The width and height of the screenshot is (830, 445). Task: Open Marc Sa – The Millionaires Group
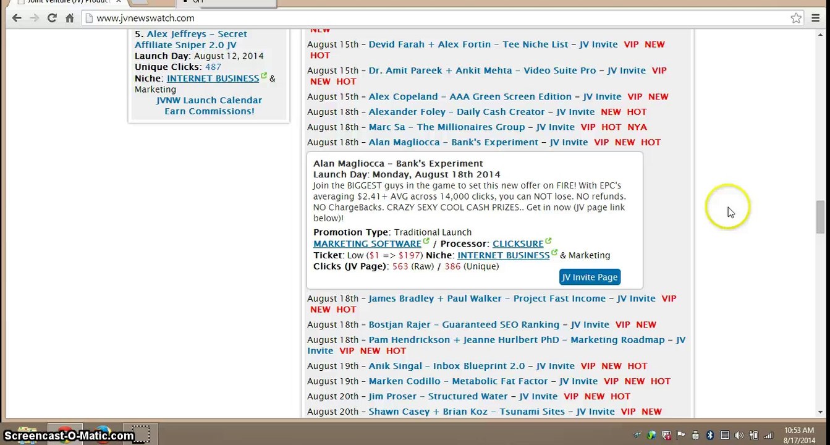pyautogui.click(x=447, y=127)
